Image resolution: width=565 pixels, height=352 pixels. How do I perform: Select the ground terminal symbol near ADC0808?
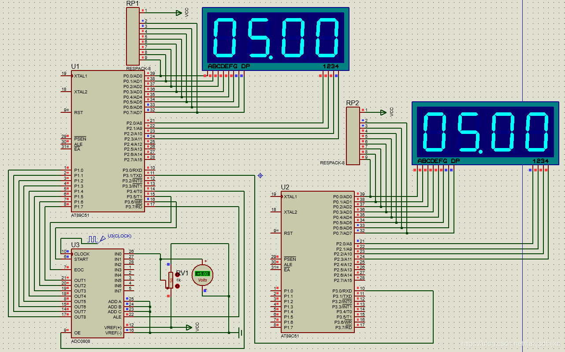click(x=240, y=333)
